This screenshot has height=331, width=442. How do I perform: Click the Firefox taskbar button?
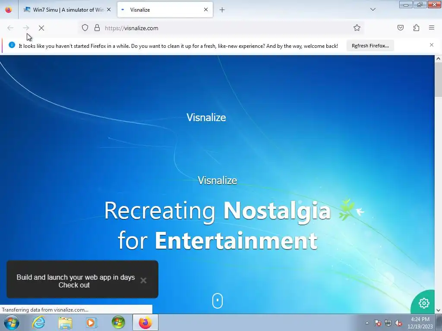coord(145,322)
